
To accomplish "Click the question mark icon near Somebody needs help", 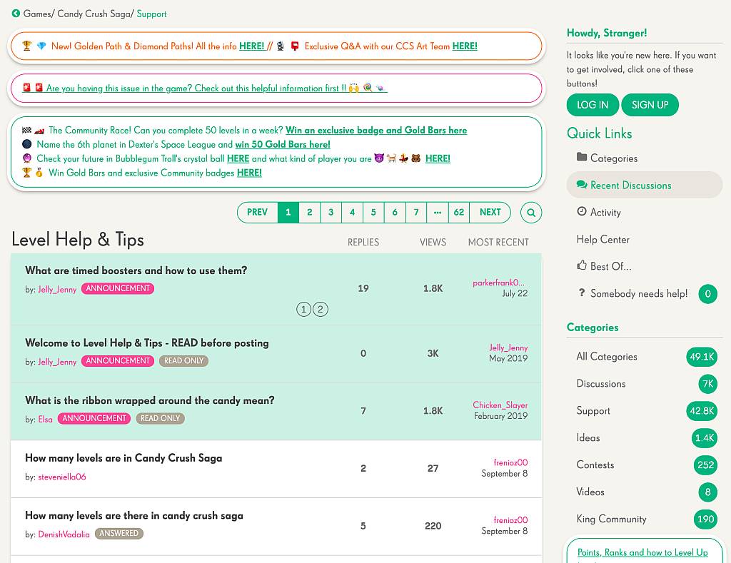I will pyautogui.click(x=583, y=293).
